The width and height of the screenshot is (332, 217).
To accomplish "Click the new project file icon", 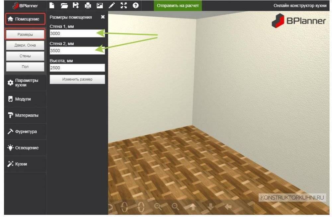I will click(52, 5).
